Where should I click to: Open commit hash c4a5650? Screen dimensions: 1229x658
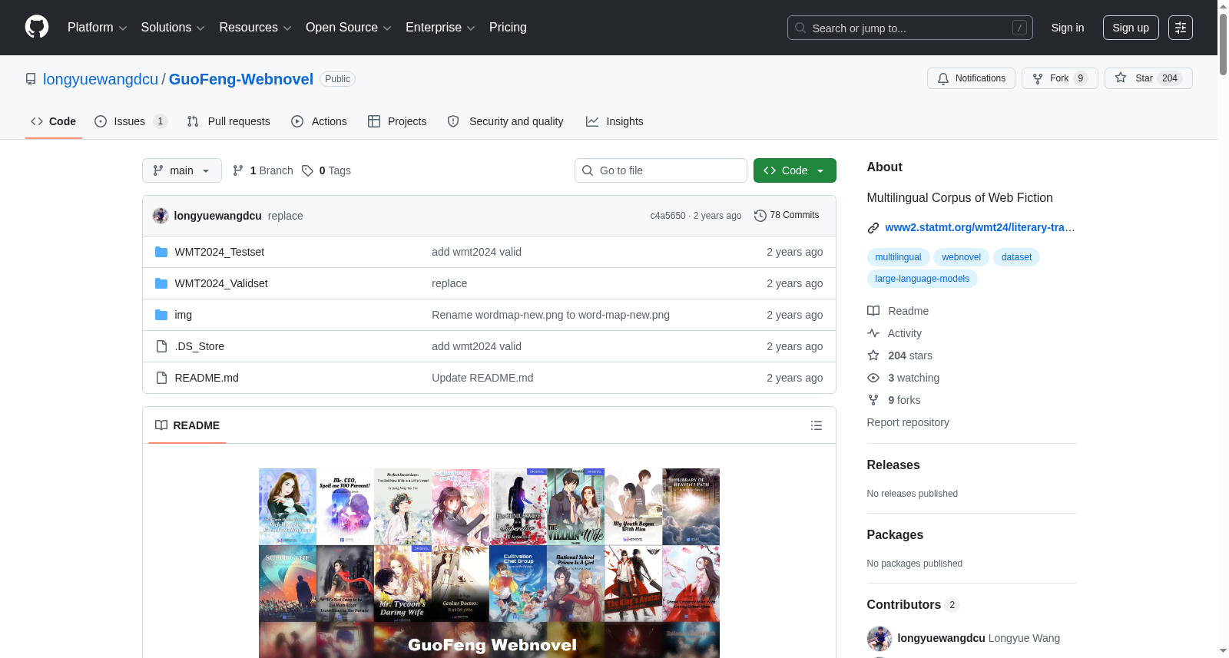coord(668,216)
